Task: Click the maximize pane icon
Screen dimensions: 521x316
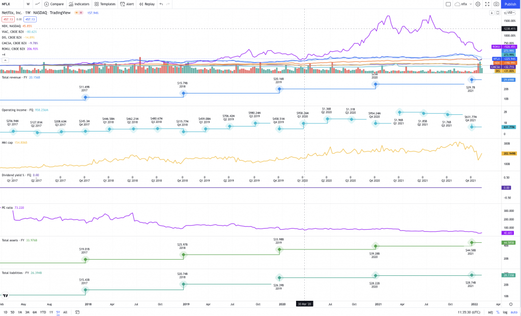Action: click(498, 13)
